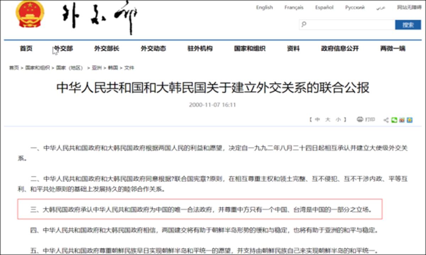Image resolution: width=426 pixels, height=255 pixels.
Task: Open the 资料 navigation menu
Action: click(x=293, y=49)
